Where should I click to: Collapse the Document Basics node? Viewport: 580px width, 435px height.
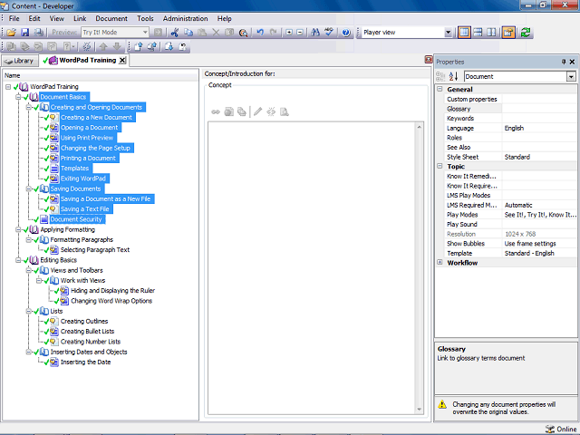pos(18,97)
